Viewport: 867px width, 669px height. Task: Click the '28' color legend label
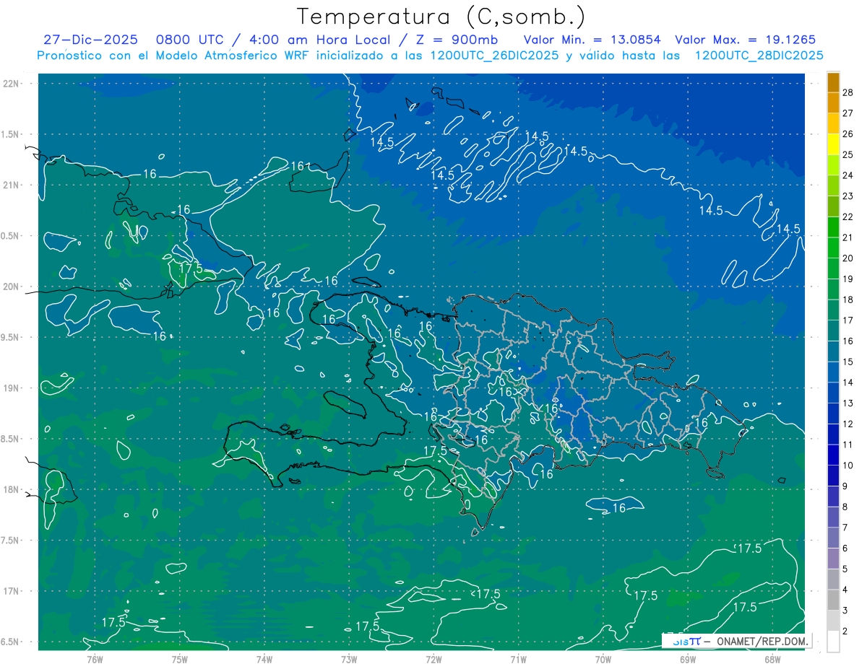tap(848, 92)
